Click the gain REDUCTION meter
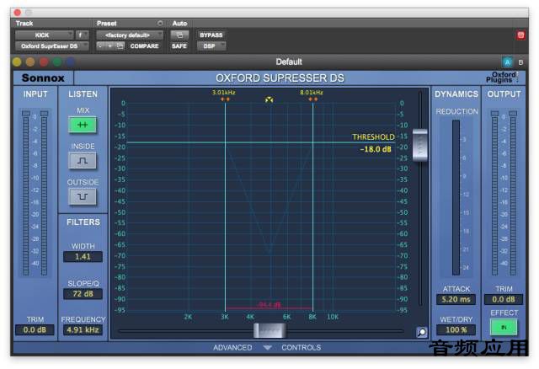This screenshot has width=539, height=369. click(456, 198)
